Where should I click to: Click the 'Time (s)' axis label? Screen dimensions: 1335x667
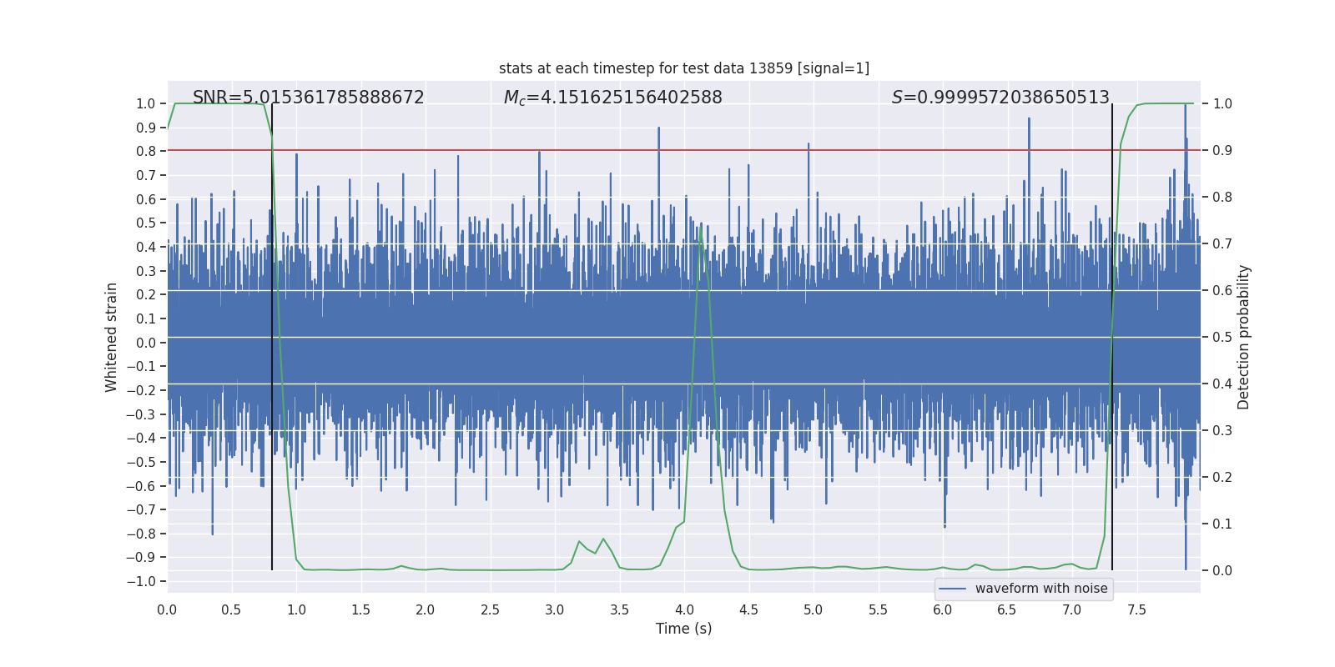coord(684,629)
